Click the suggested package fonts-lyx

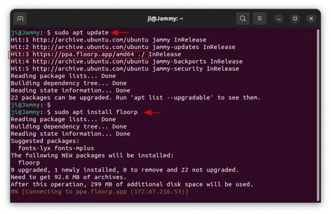[34, 148]
